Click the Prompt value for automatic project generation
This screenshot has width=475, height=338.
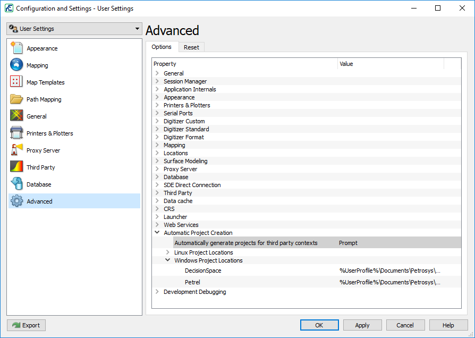click(x=348, y=243)
